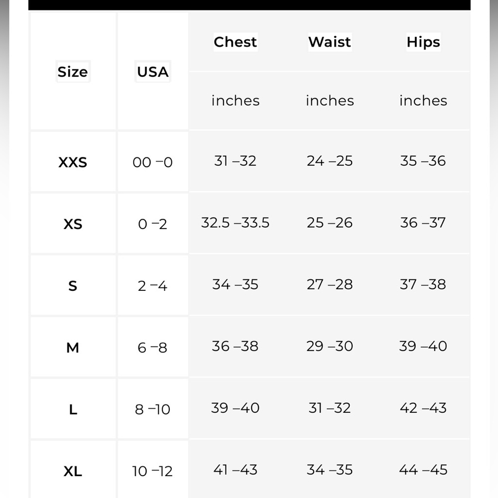Select the XXS size row label
The height and width of the screenshot is (498, 498).
pos(73,162)
